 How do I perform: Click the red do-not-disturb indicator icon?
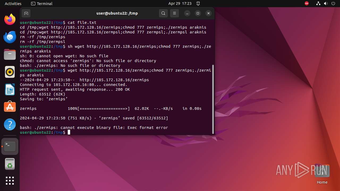pyautogui.click(x=307, y=3)
